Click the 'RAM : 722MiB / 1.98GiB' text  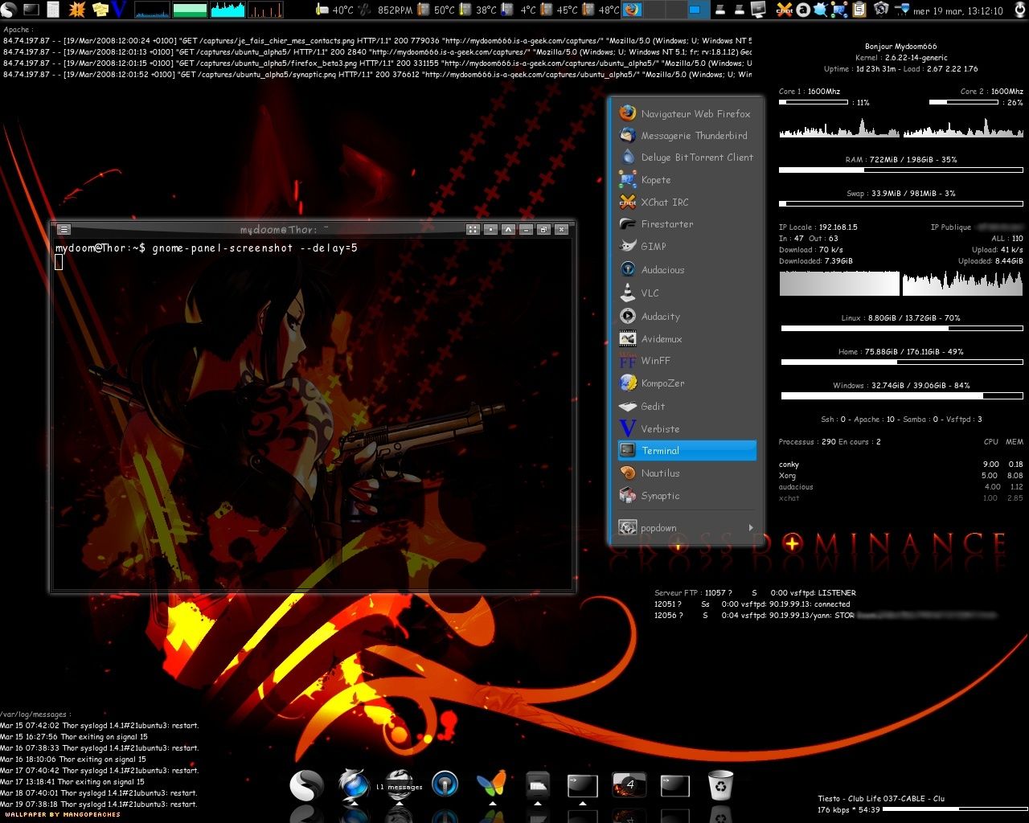[x=901, y=160]
